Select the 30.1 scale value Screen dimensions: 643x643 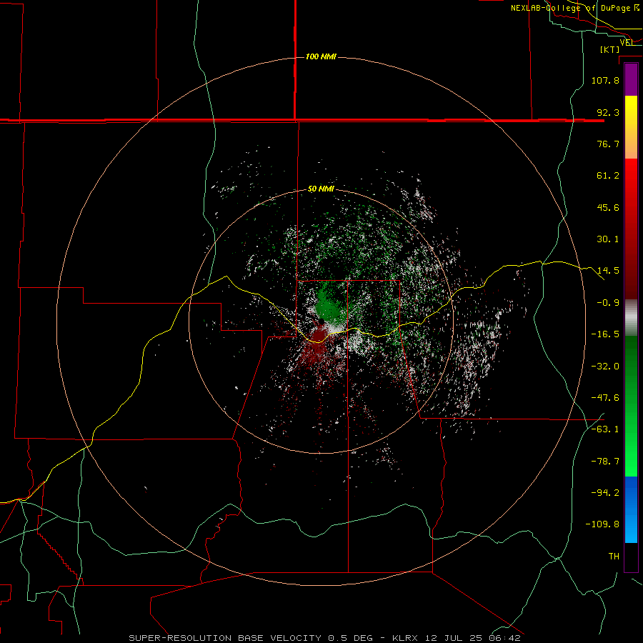coord(608,239)
